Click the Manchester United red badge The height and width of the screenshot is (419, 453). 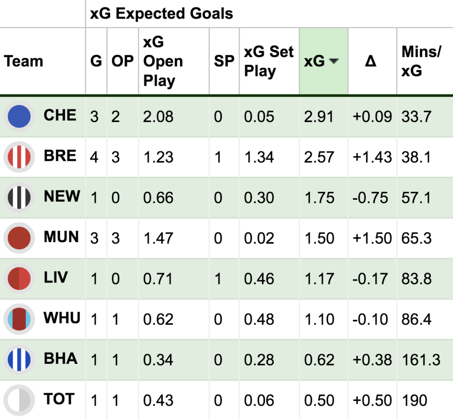tap(19, 238)
